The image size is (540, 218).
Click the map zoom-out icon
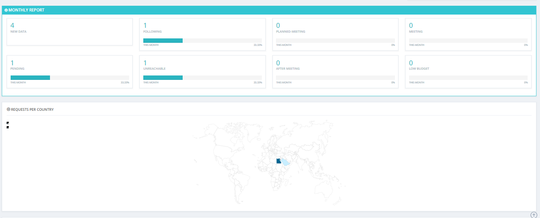pyautogui.click(x=8, y=127)
